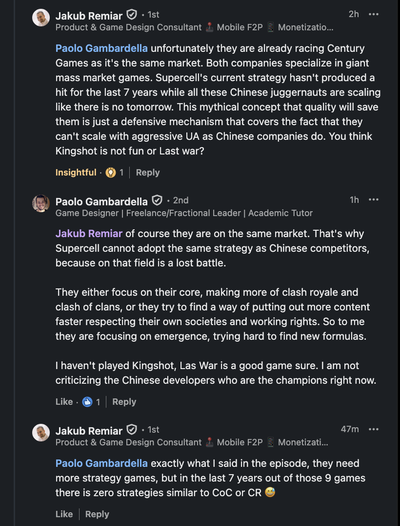Viewport: 400px width, 526px height.
Task: Toggle Like on Jakub's 47m comment
Action: pos(64,514)
